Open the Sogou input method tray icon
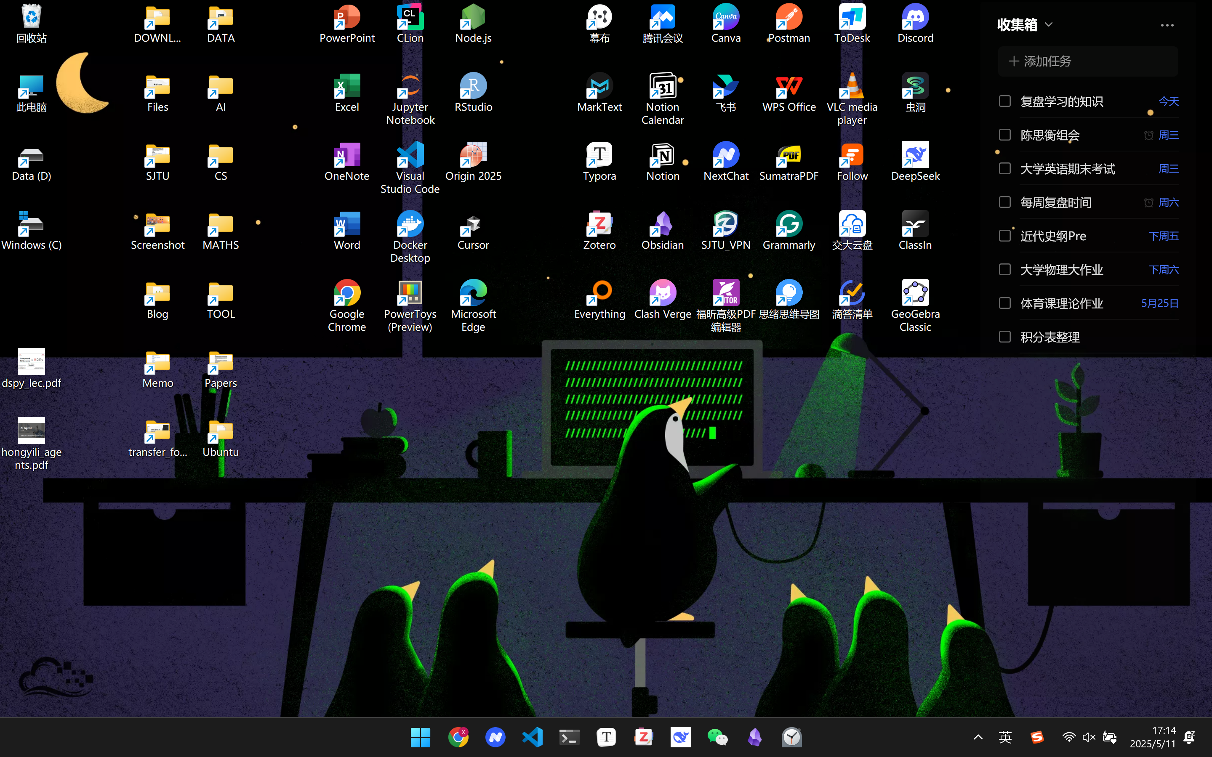The height and width of the screenshot is (757, 1212). point(1037,737)
